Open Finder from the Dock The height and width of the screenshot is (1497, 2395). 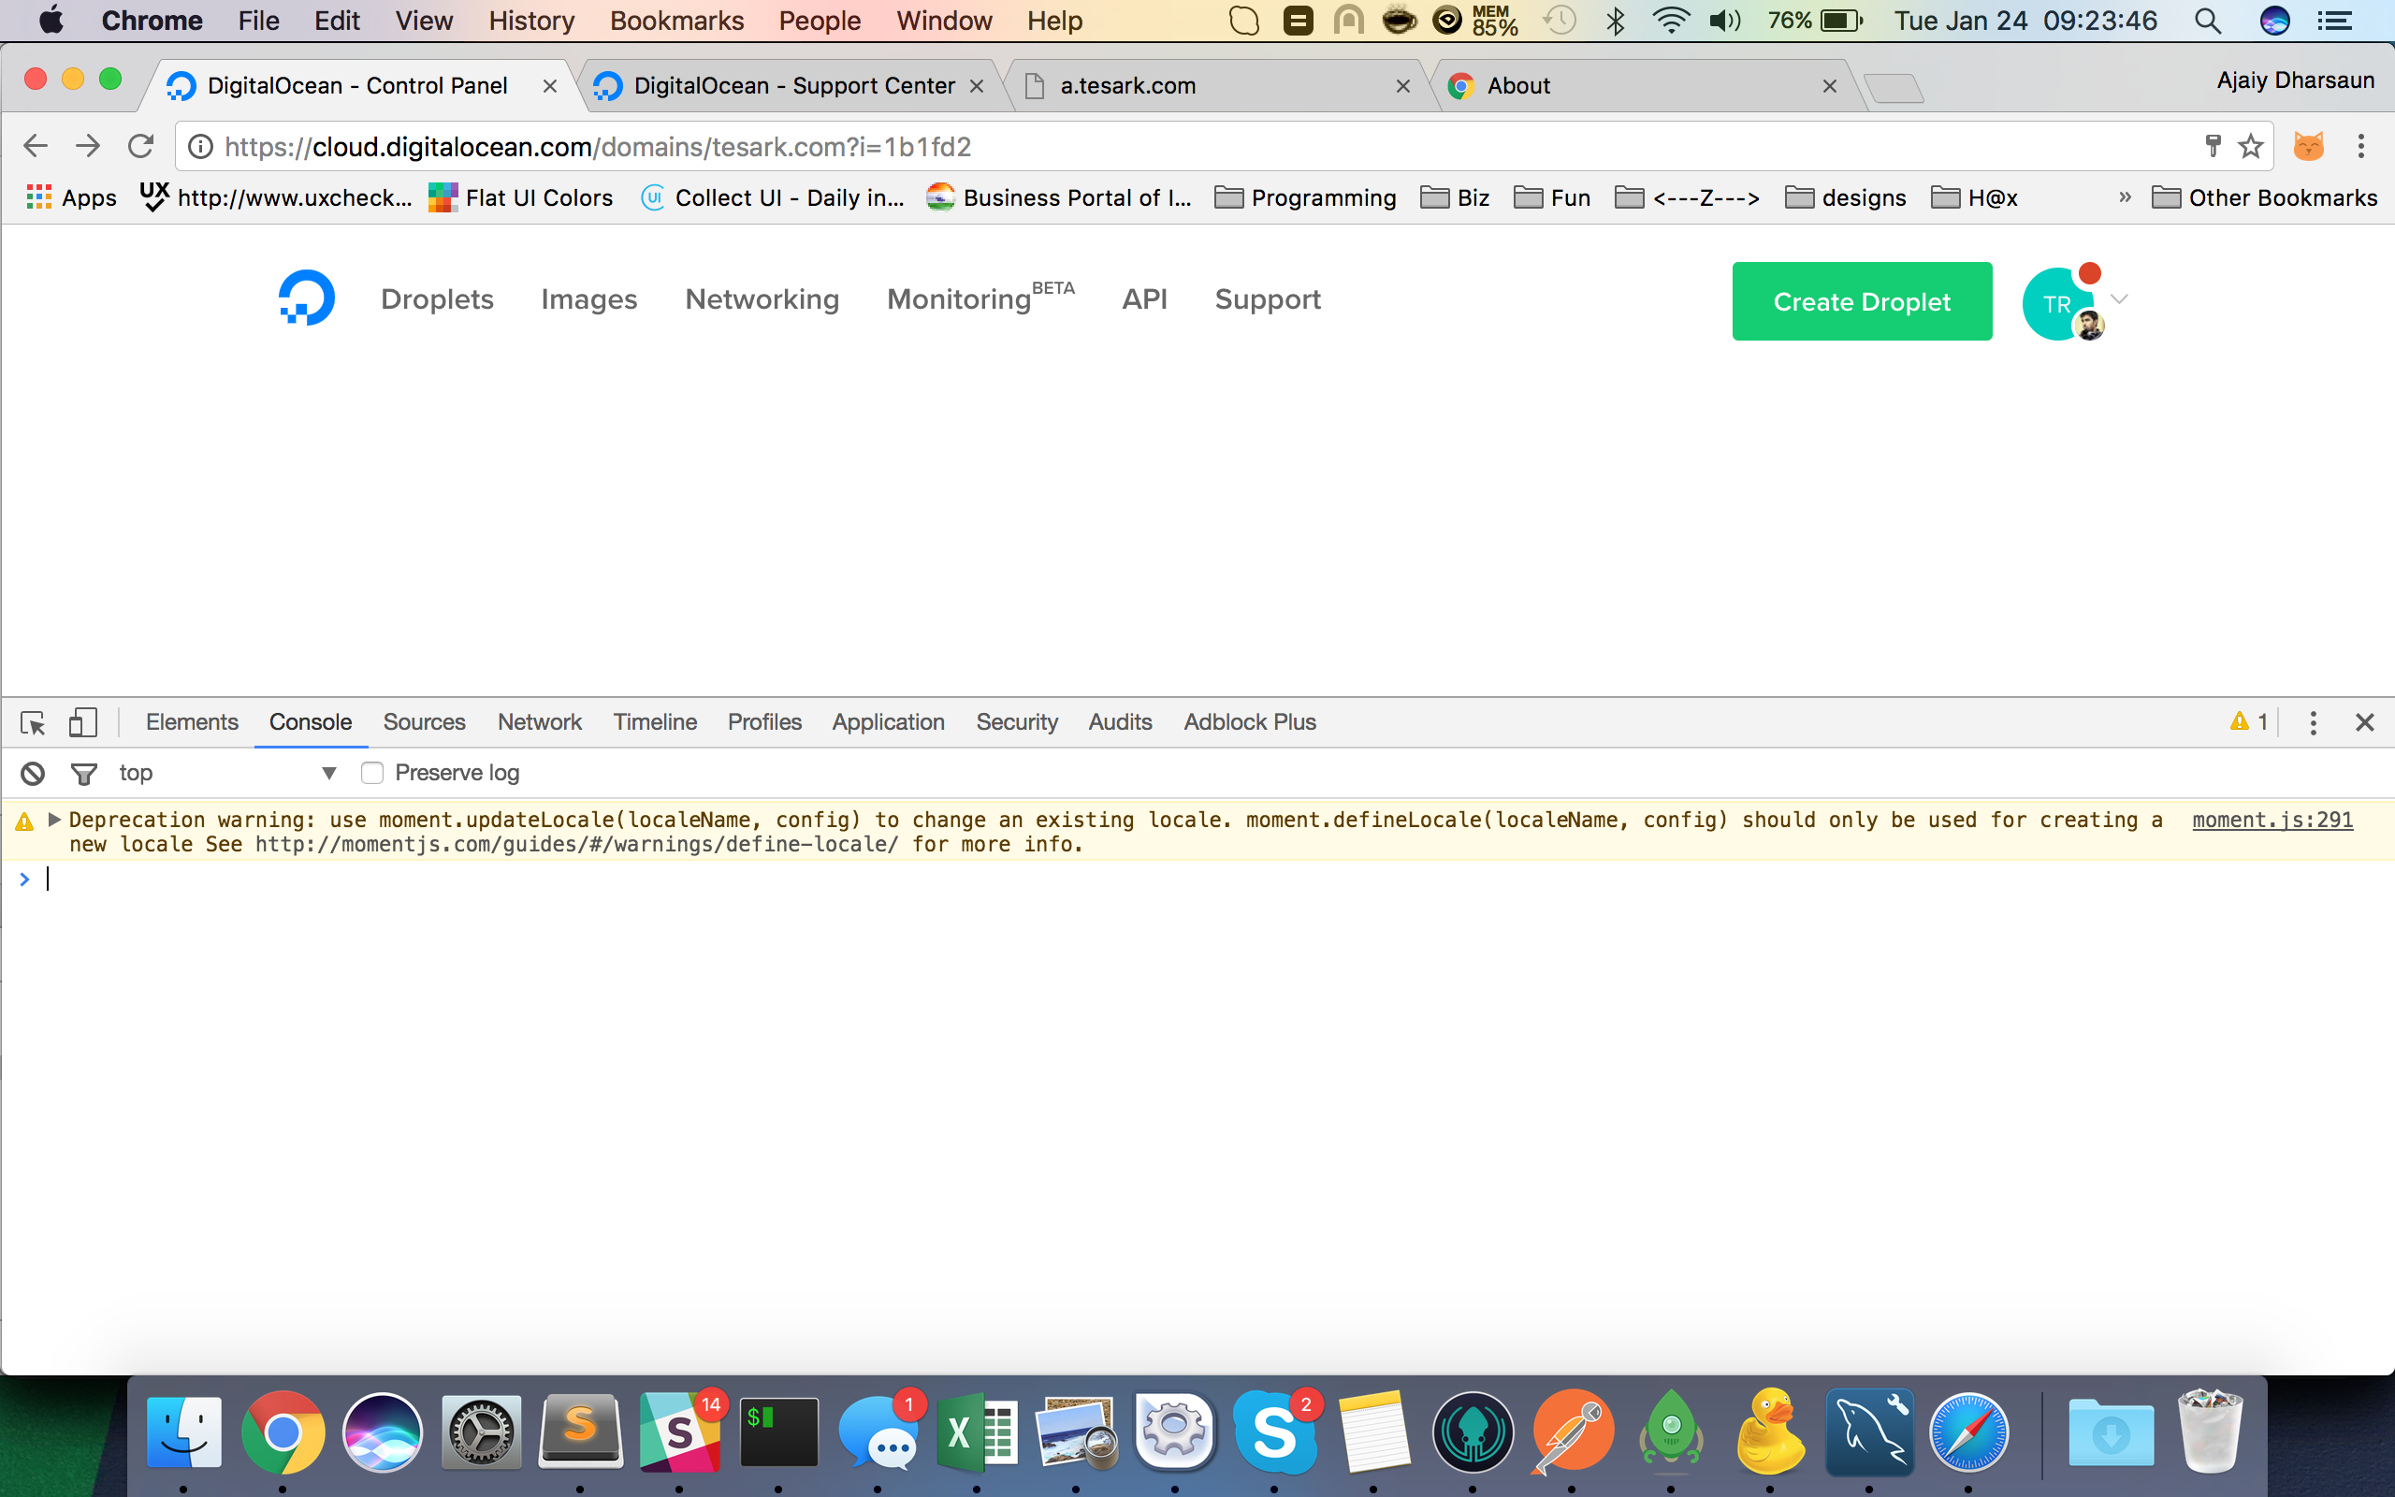pyautogui.click(x=184, y=1432)
